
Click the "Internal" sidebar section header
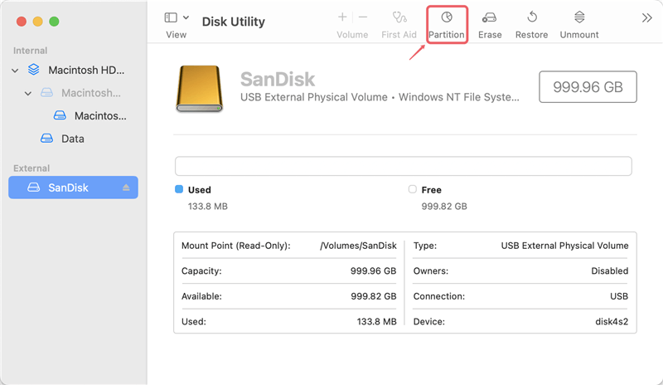click(30, 51)
